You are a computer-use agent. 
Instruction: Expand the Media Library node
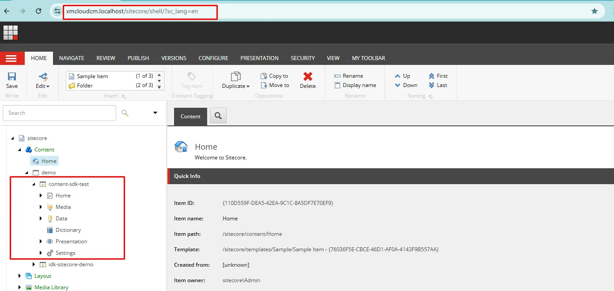(x=19, y=287)
